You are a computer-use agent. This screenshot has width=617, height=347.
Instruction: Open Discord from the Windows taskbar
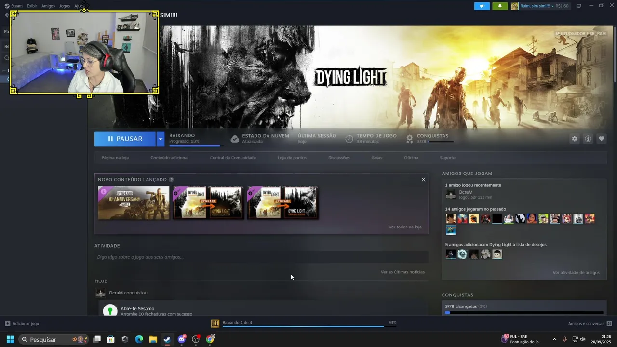182,339
